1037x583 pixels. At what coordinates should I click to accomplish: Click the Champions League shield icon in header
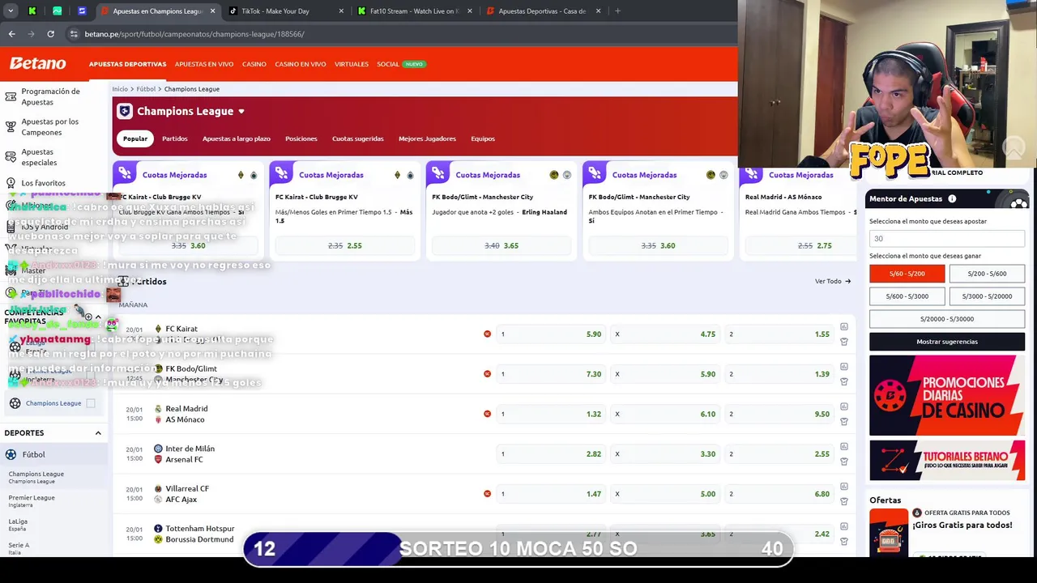124,111
